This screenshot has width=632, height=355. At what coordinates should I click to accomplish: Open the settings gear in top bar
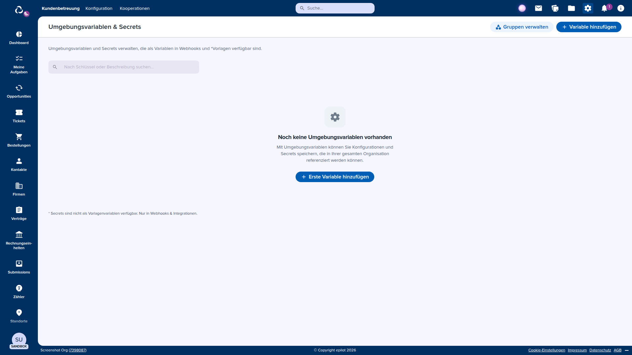click(x=588, y=8)
